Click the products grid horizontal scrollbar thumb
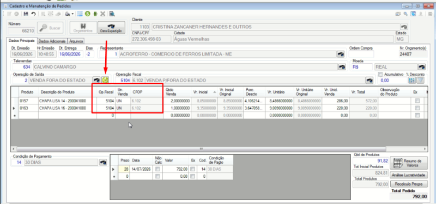 (201, 149)
